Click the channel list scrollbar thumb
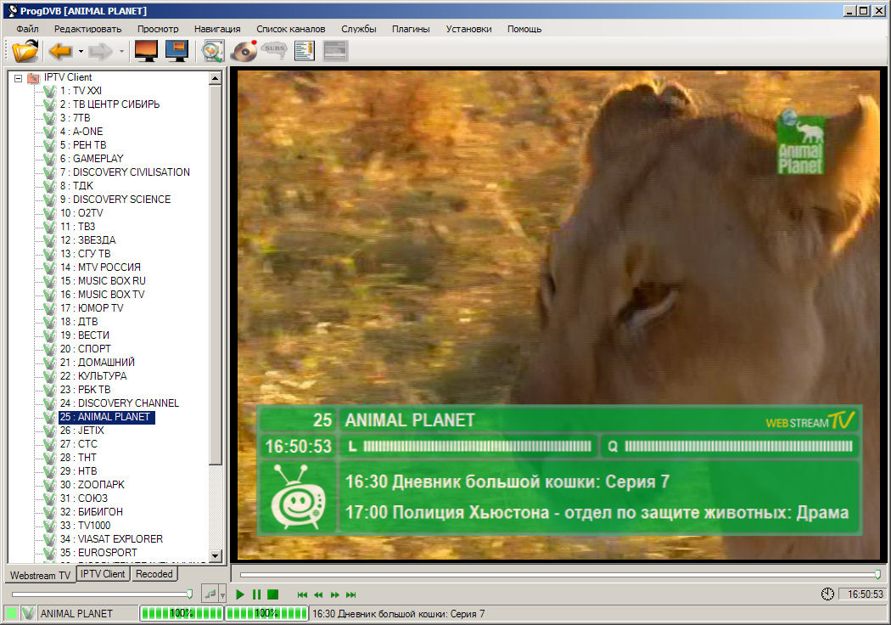Image resolution: width=891 pixels, height=625 pixels. point(215,274)
